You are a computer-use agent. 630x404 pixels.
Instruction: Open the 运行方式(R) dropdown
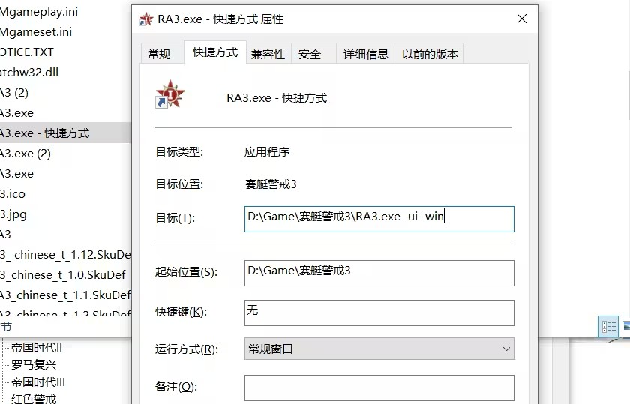click(x=379, y=349)
